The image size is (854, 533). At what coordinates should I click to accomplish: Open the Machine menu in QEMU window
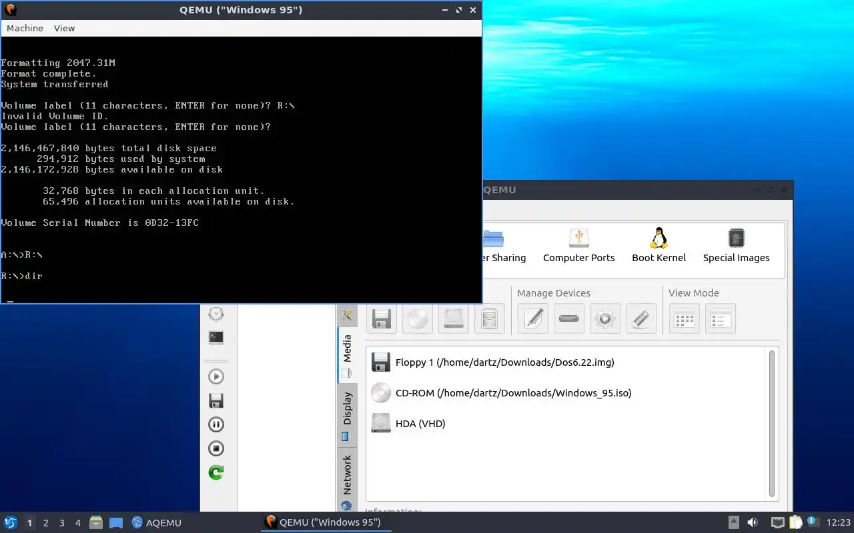click(x=25, y=28)
